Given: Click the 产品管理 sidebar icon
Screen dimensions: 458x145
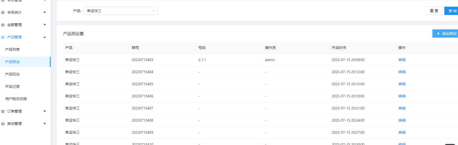Looking at the screenshot, I should (3, 37).
